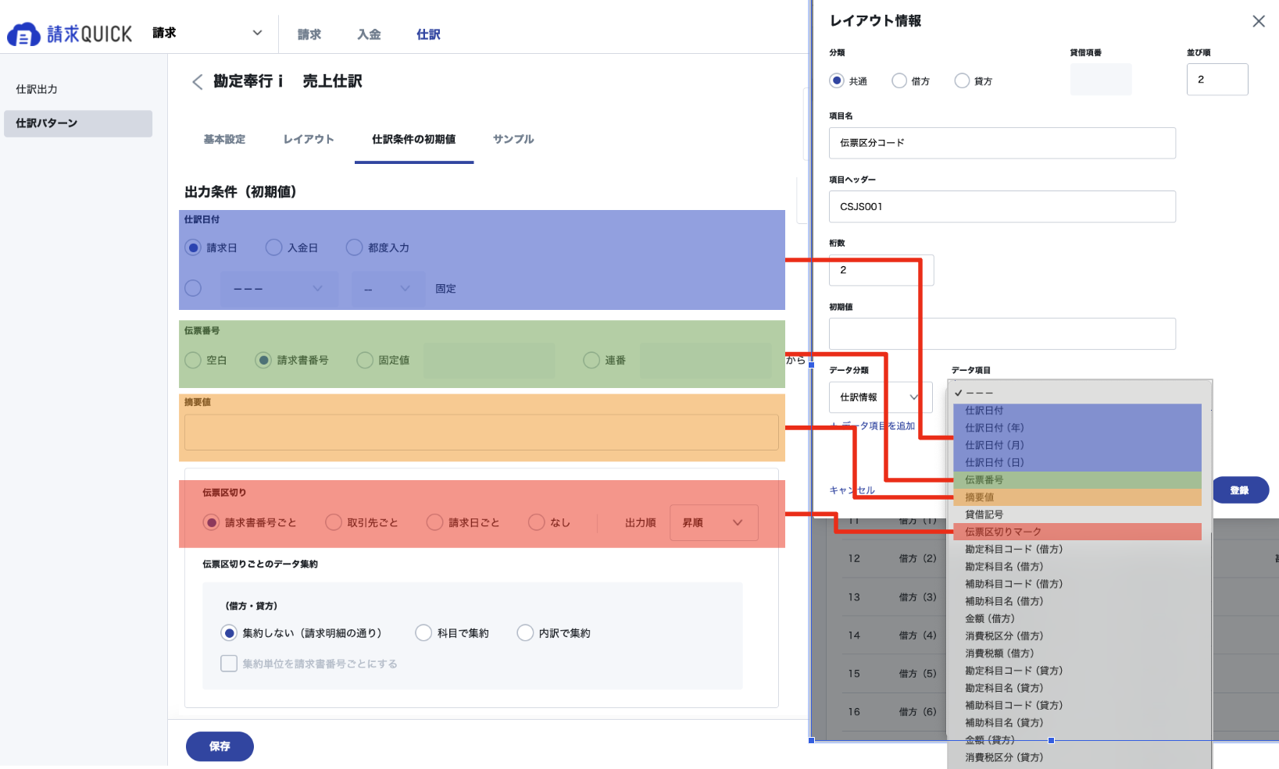Image resolution: width=1279 pixels, height=769 pixels.
Task: Switch to the 基本設定 tab
Action: click(224, 139)
